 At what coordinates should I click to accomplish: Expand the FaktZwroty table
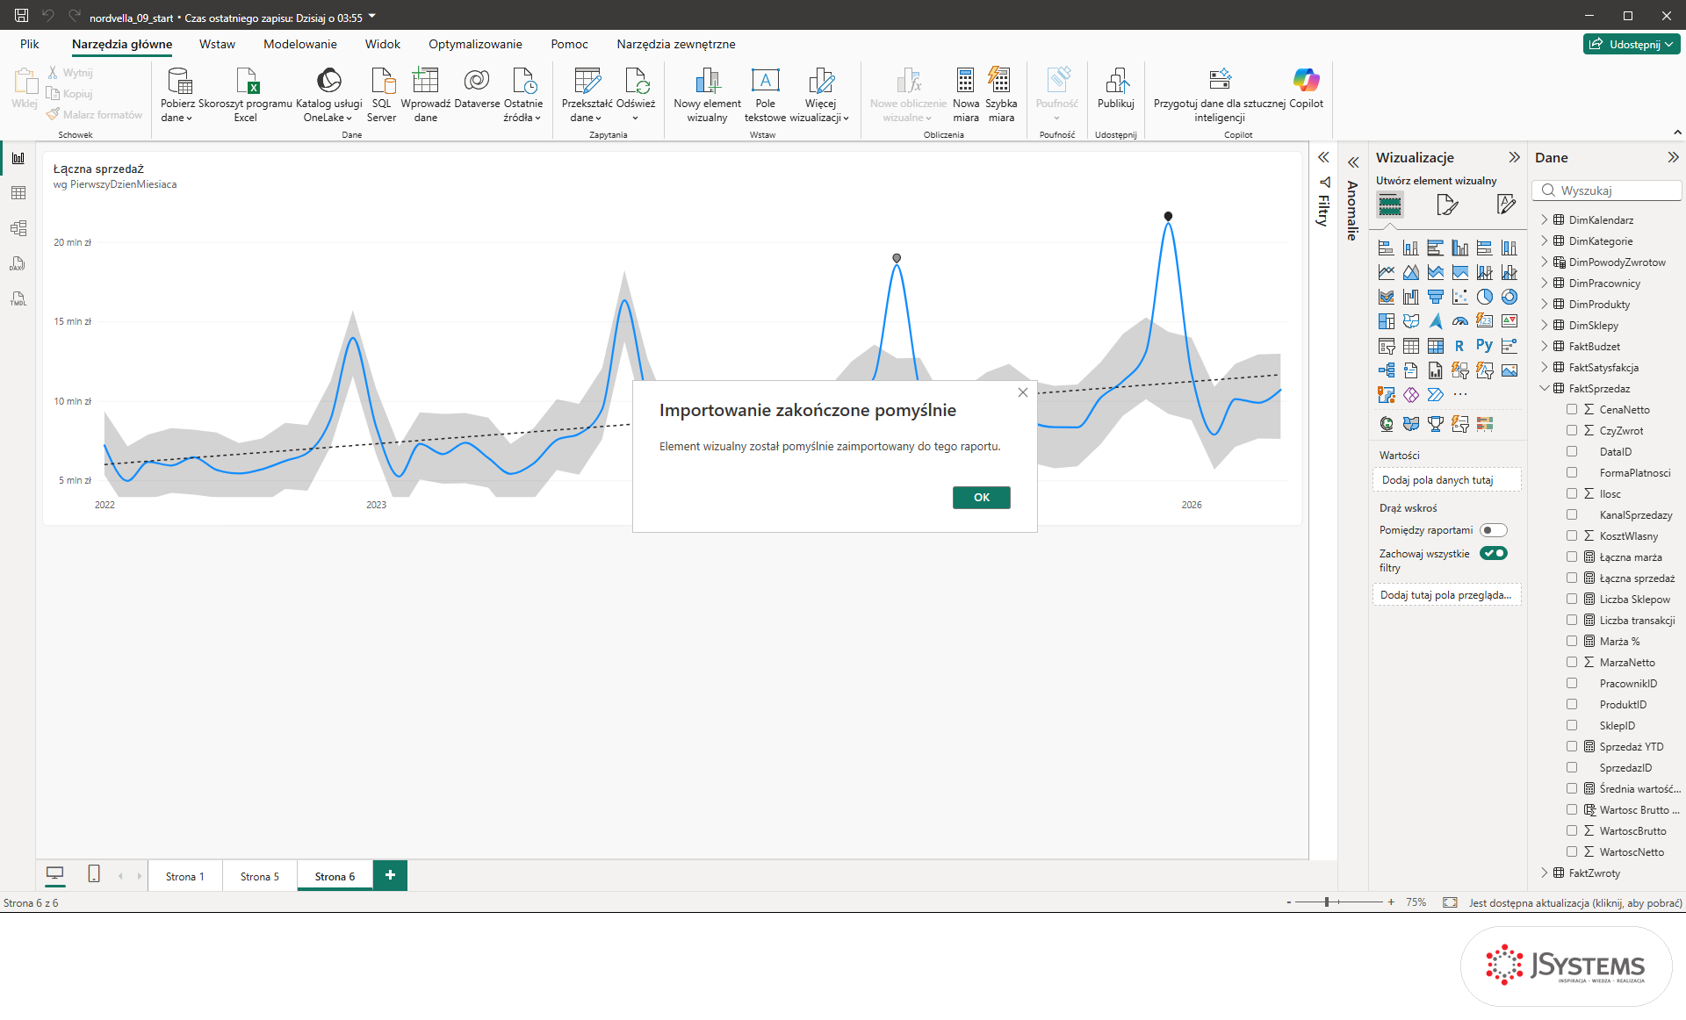[x=1545, y=873]
